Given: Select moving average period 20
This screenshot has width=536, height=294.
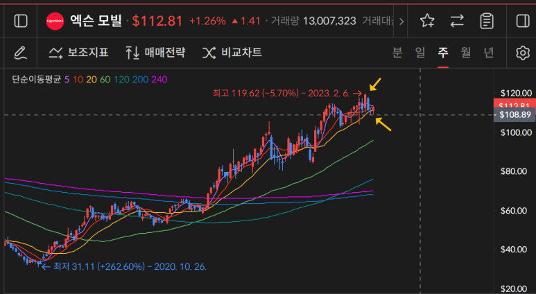Looking at the screenshot, I should [92, 79].
